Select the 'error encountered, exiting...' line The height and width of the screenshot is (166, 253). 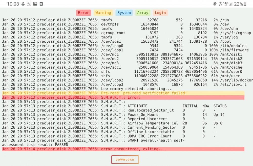pos(123,149)
